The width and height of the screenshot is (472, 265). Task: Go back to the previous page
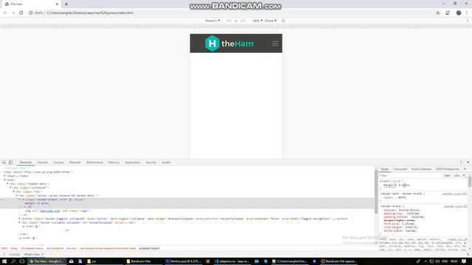[5, 13]
